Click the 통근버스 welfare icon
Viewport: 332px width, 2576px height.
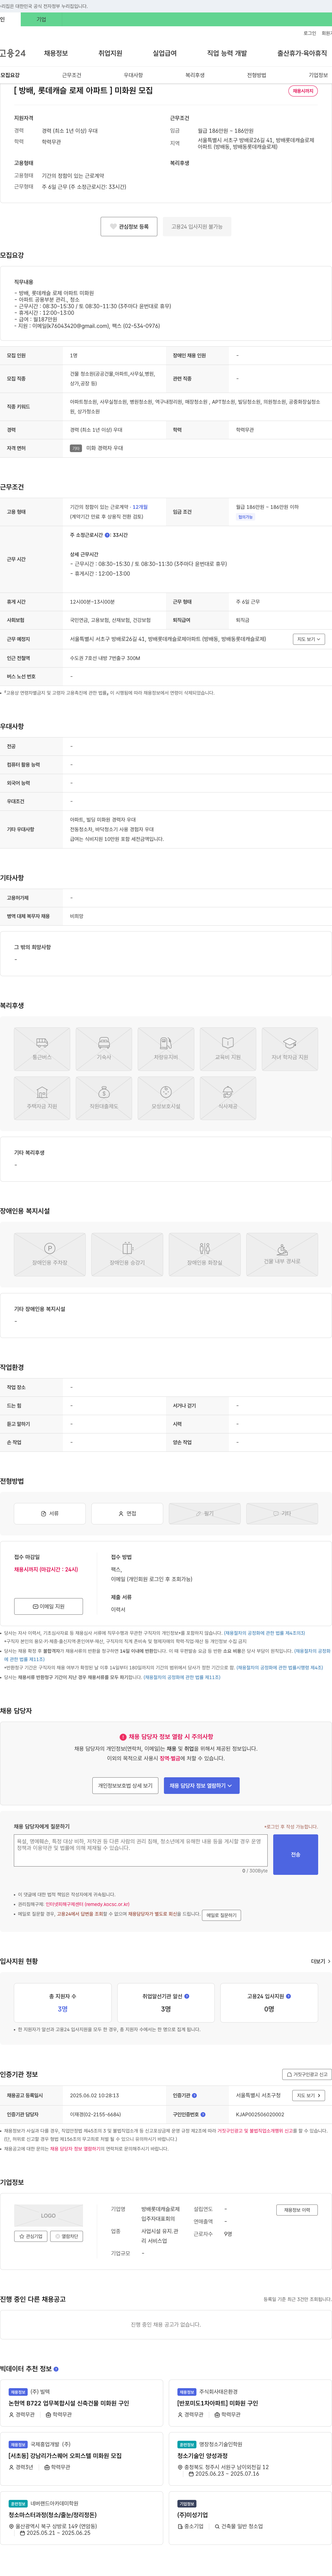42,1049
